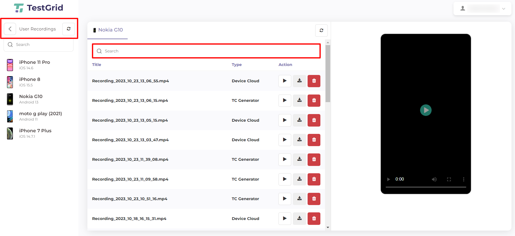Viewport: 515px width, 236px height.
Task: Sort by the Type column header
Action: coord(237,65)
